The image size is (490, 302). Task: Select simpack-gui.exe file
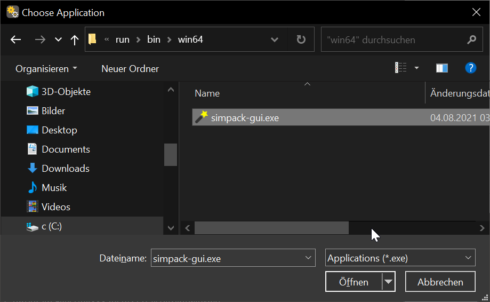point(341,117)
